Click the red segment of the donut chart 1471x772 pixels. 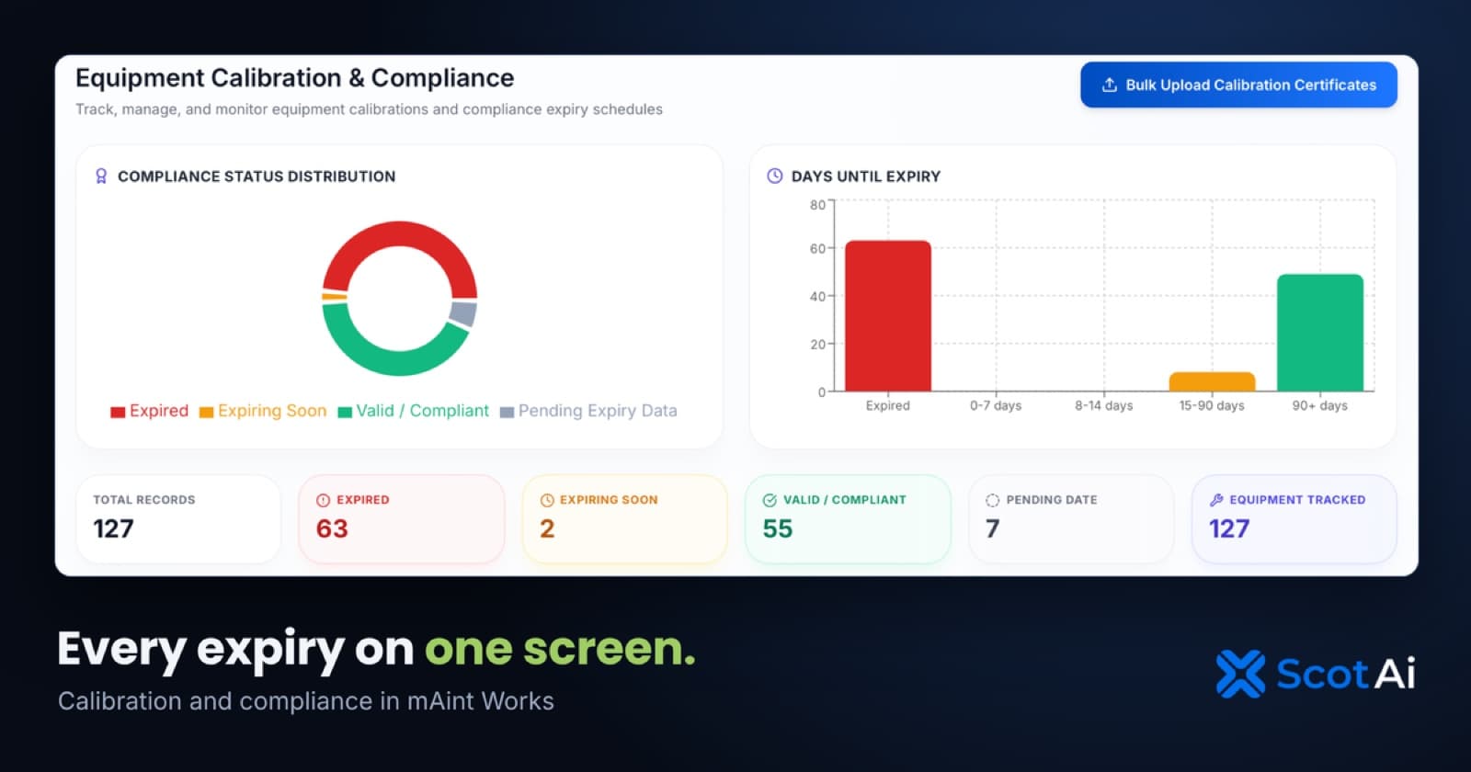[x=400, y=234]
